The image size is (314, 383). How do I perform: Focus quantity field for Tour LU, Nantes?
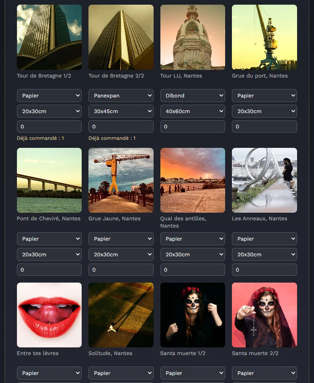tap(193, 127)
